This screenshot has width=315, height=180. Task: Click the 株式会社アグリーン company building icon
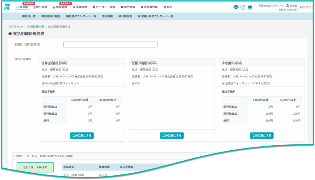pos(261,6)
